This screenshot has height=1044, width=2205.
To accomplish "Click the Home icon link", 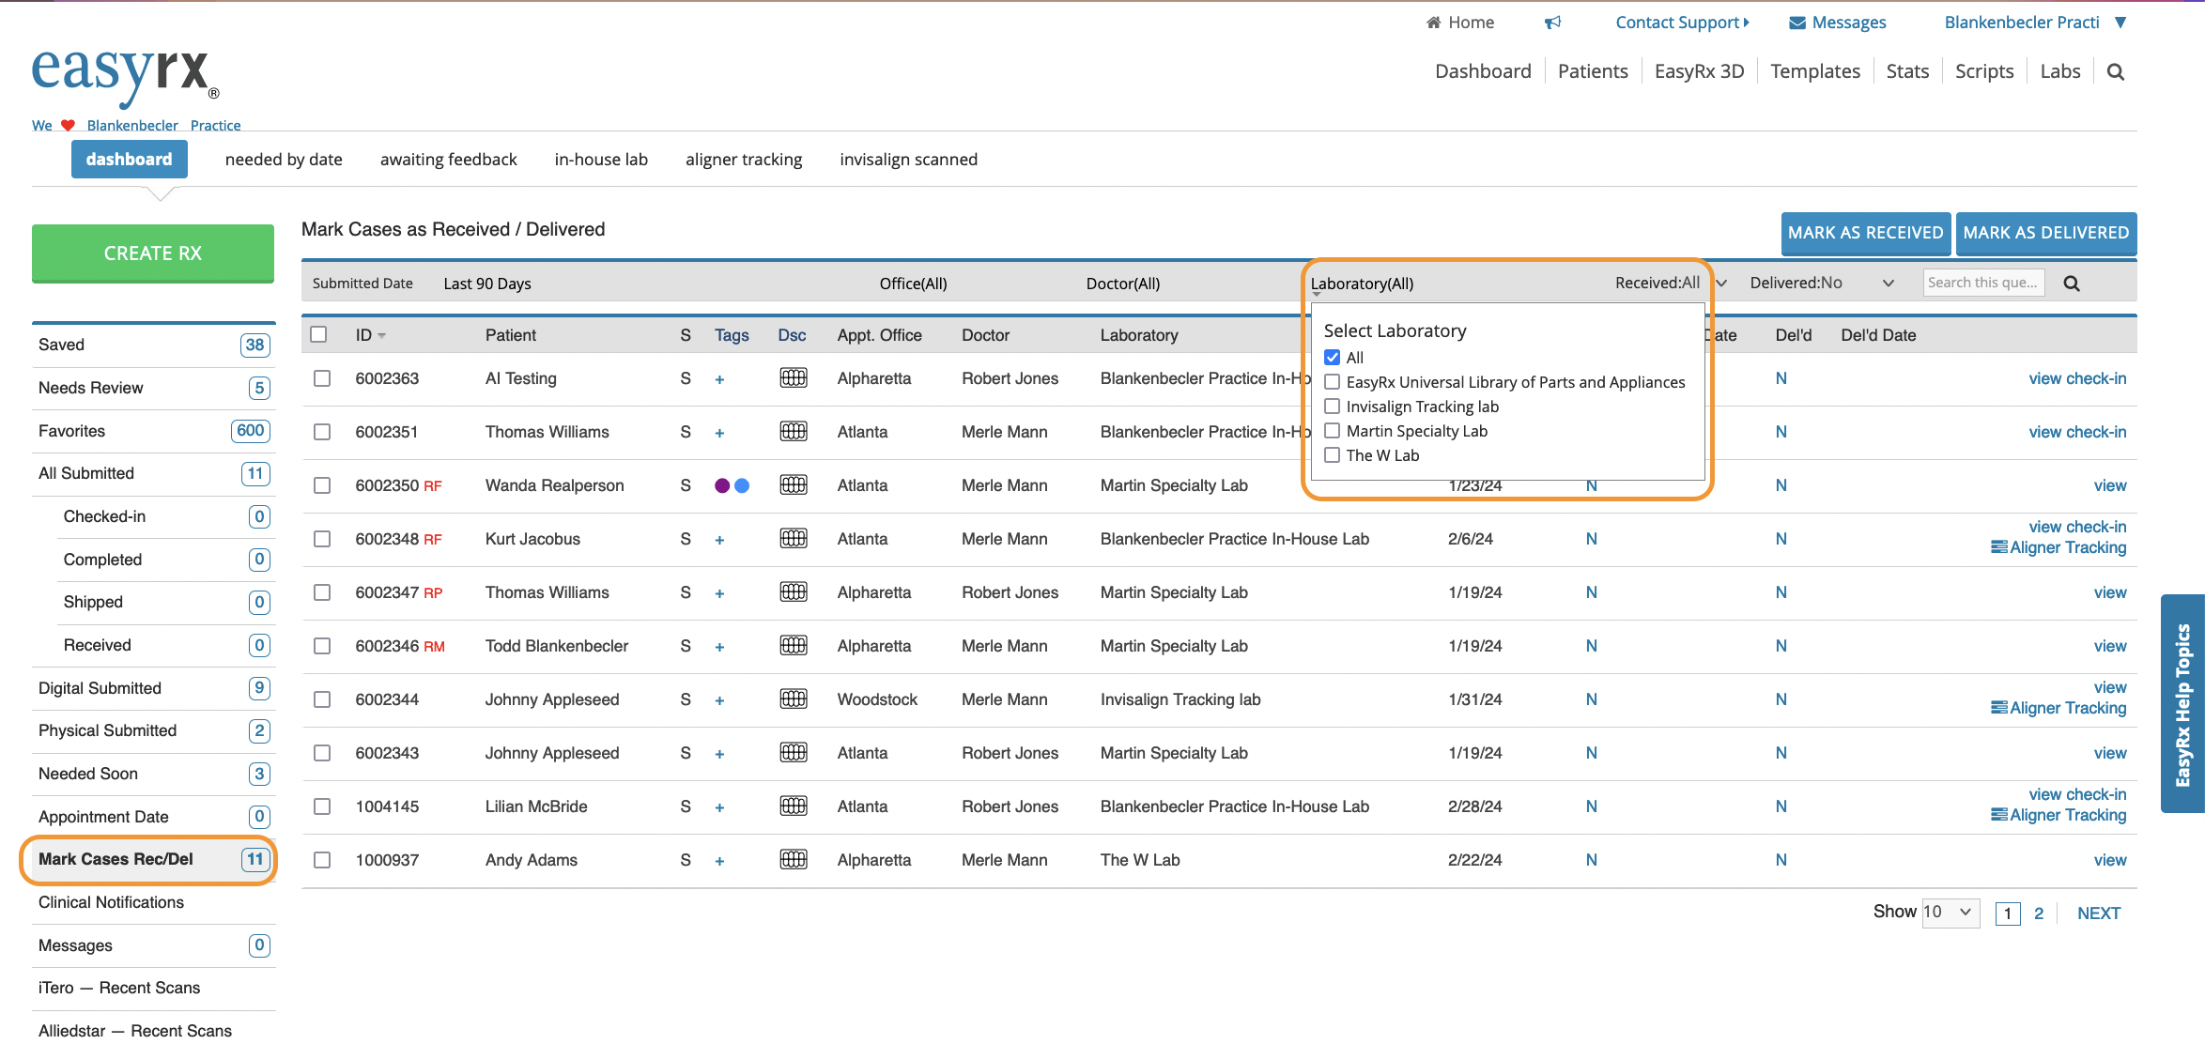I will tap(1459, 23).
